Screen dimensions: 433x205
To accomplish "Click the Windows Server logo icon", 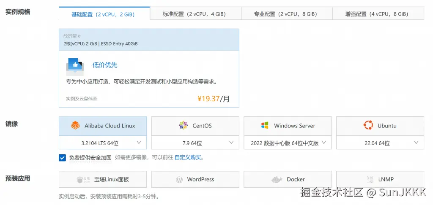I will [265, 126].
